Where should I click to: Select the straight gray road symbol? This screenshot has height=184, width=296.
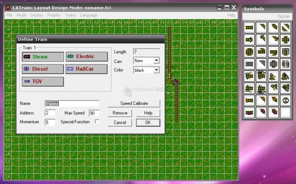click(249, 64)
